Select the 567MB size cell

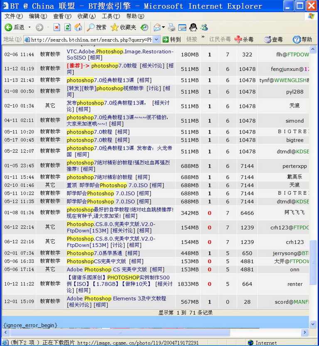click(x=190, y=302)
